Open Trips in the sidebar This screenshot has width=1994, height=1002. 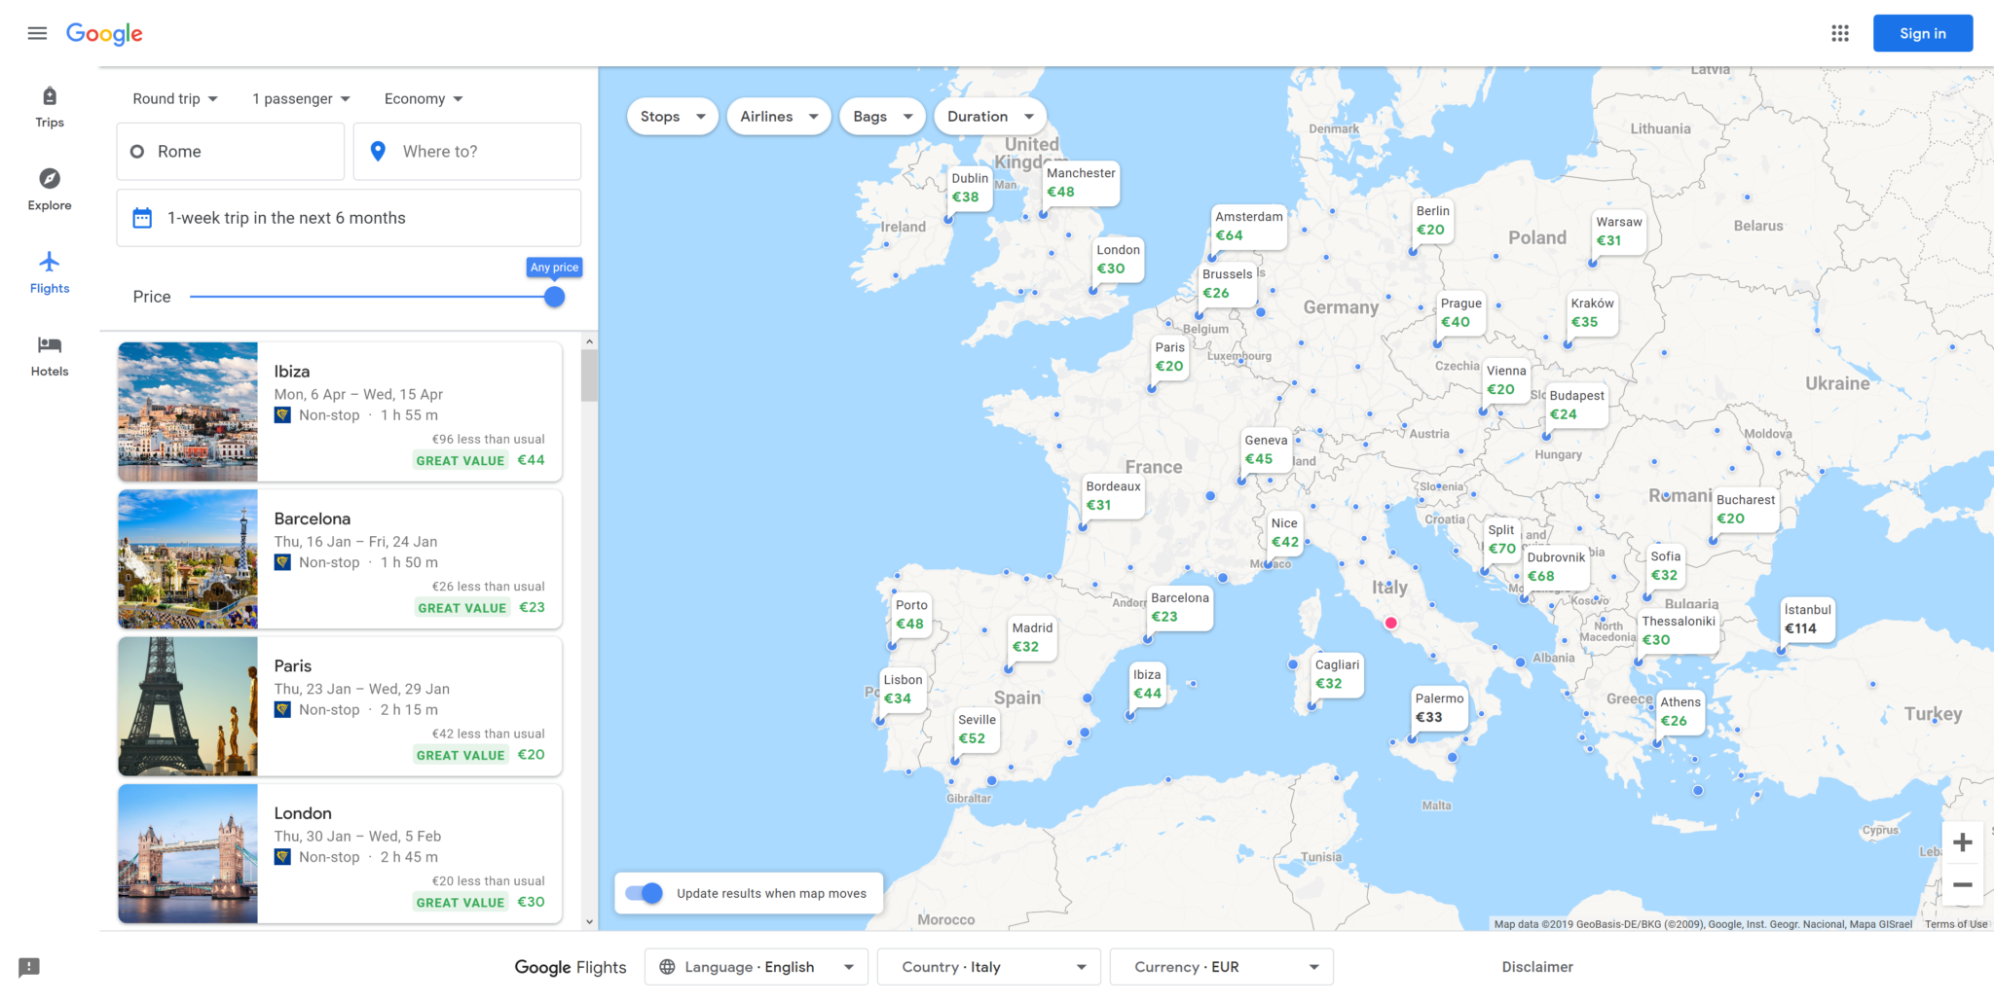pyautogui.click(x=50, y=108)
